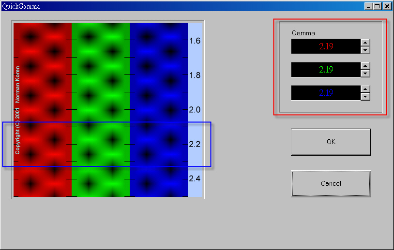Click the 2.4 scale label
The height and width of the screenshot is (250, 394).
click(x=195, y=179)
